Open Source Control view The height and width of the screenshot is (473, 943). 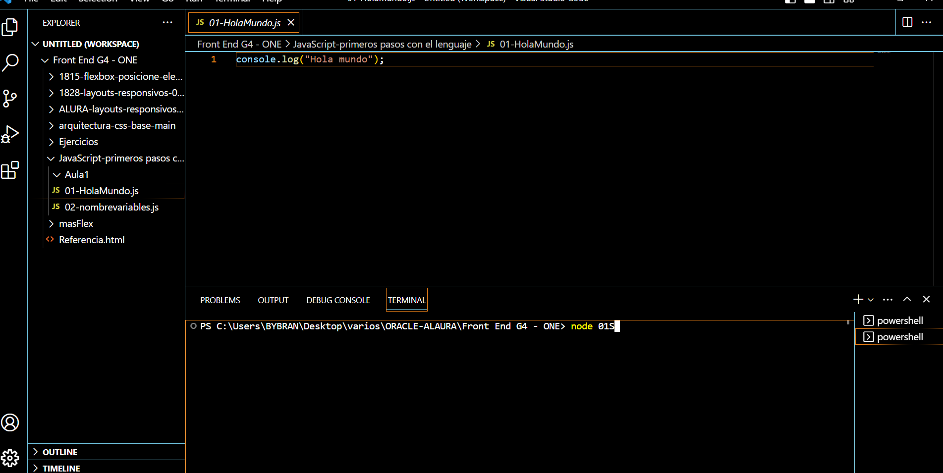click(x=10, y=99)
